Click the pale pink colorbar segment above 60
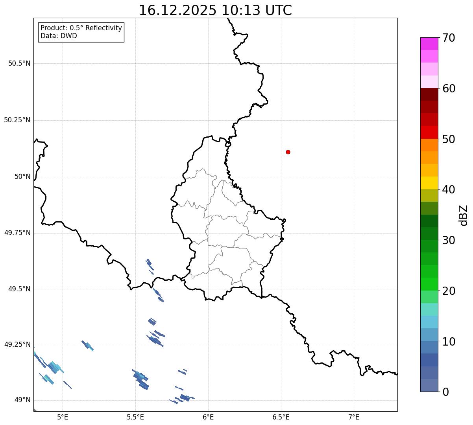This screenshot has height=425, width=473. click(429, 82)
